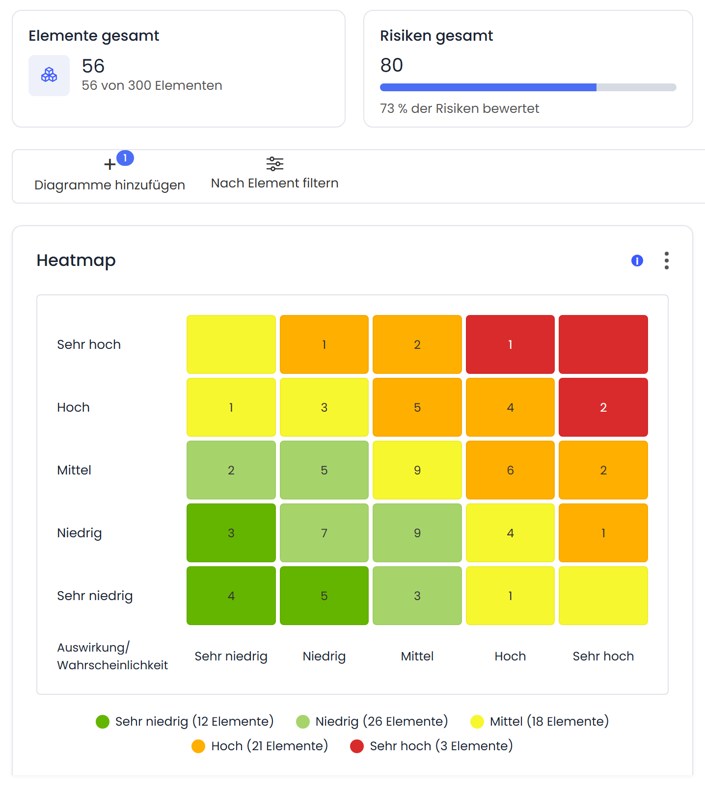The height and width of the screenshot is (788, 705).
Task: Select empty yellow cell Sehr hoch impact, Sehr niedrig probability
Action: [231, 344]
